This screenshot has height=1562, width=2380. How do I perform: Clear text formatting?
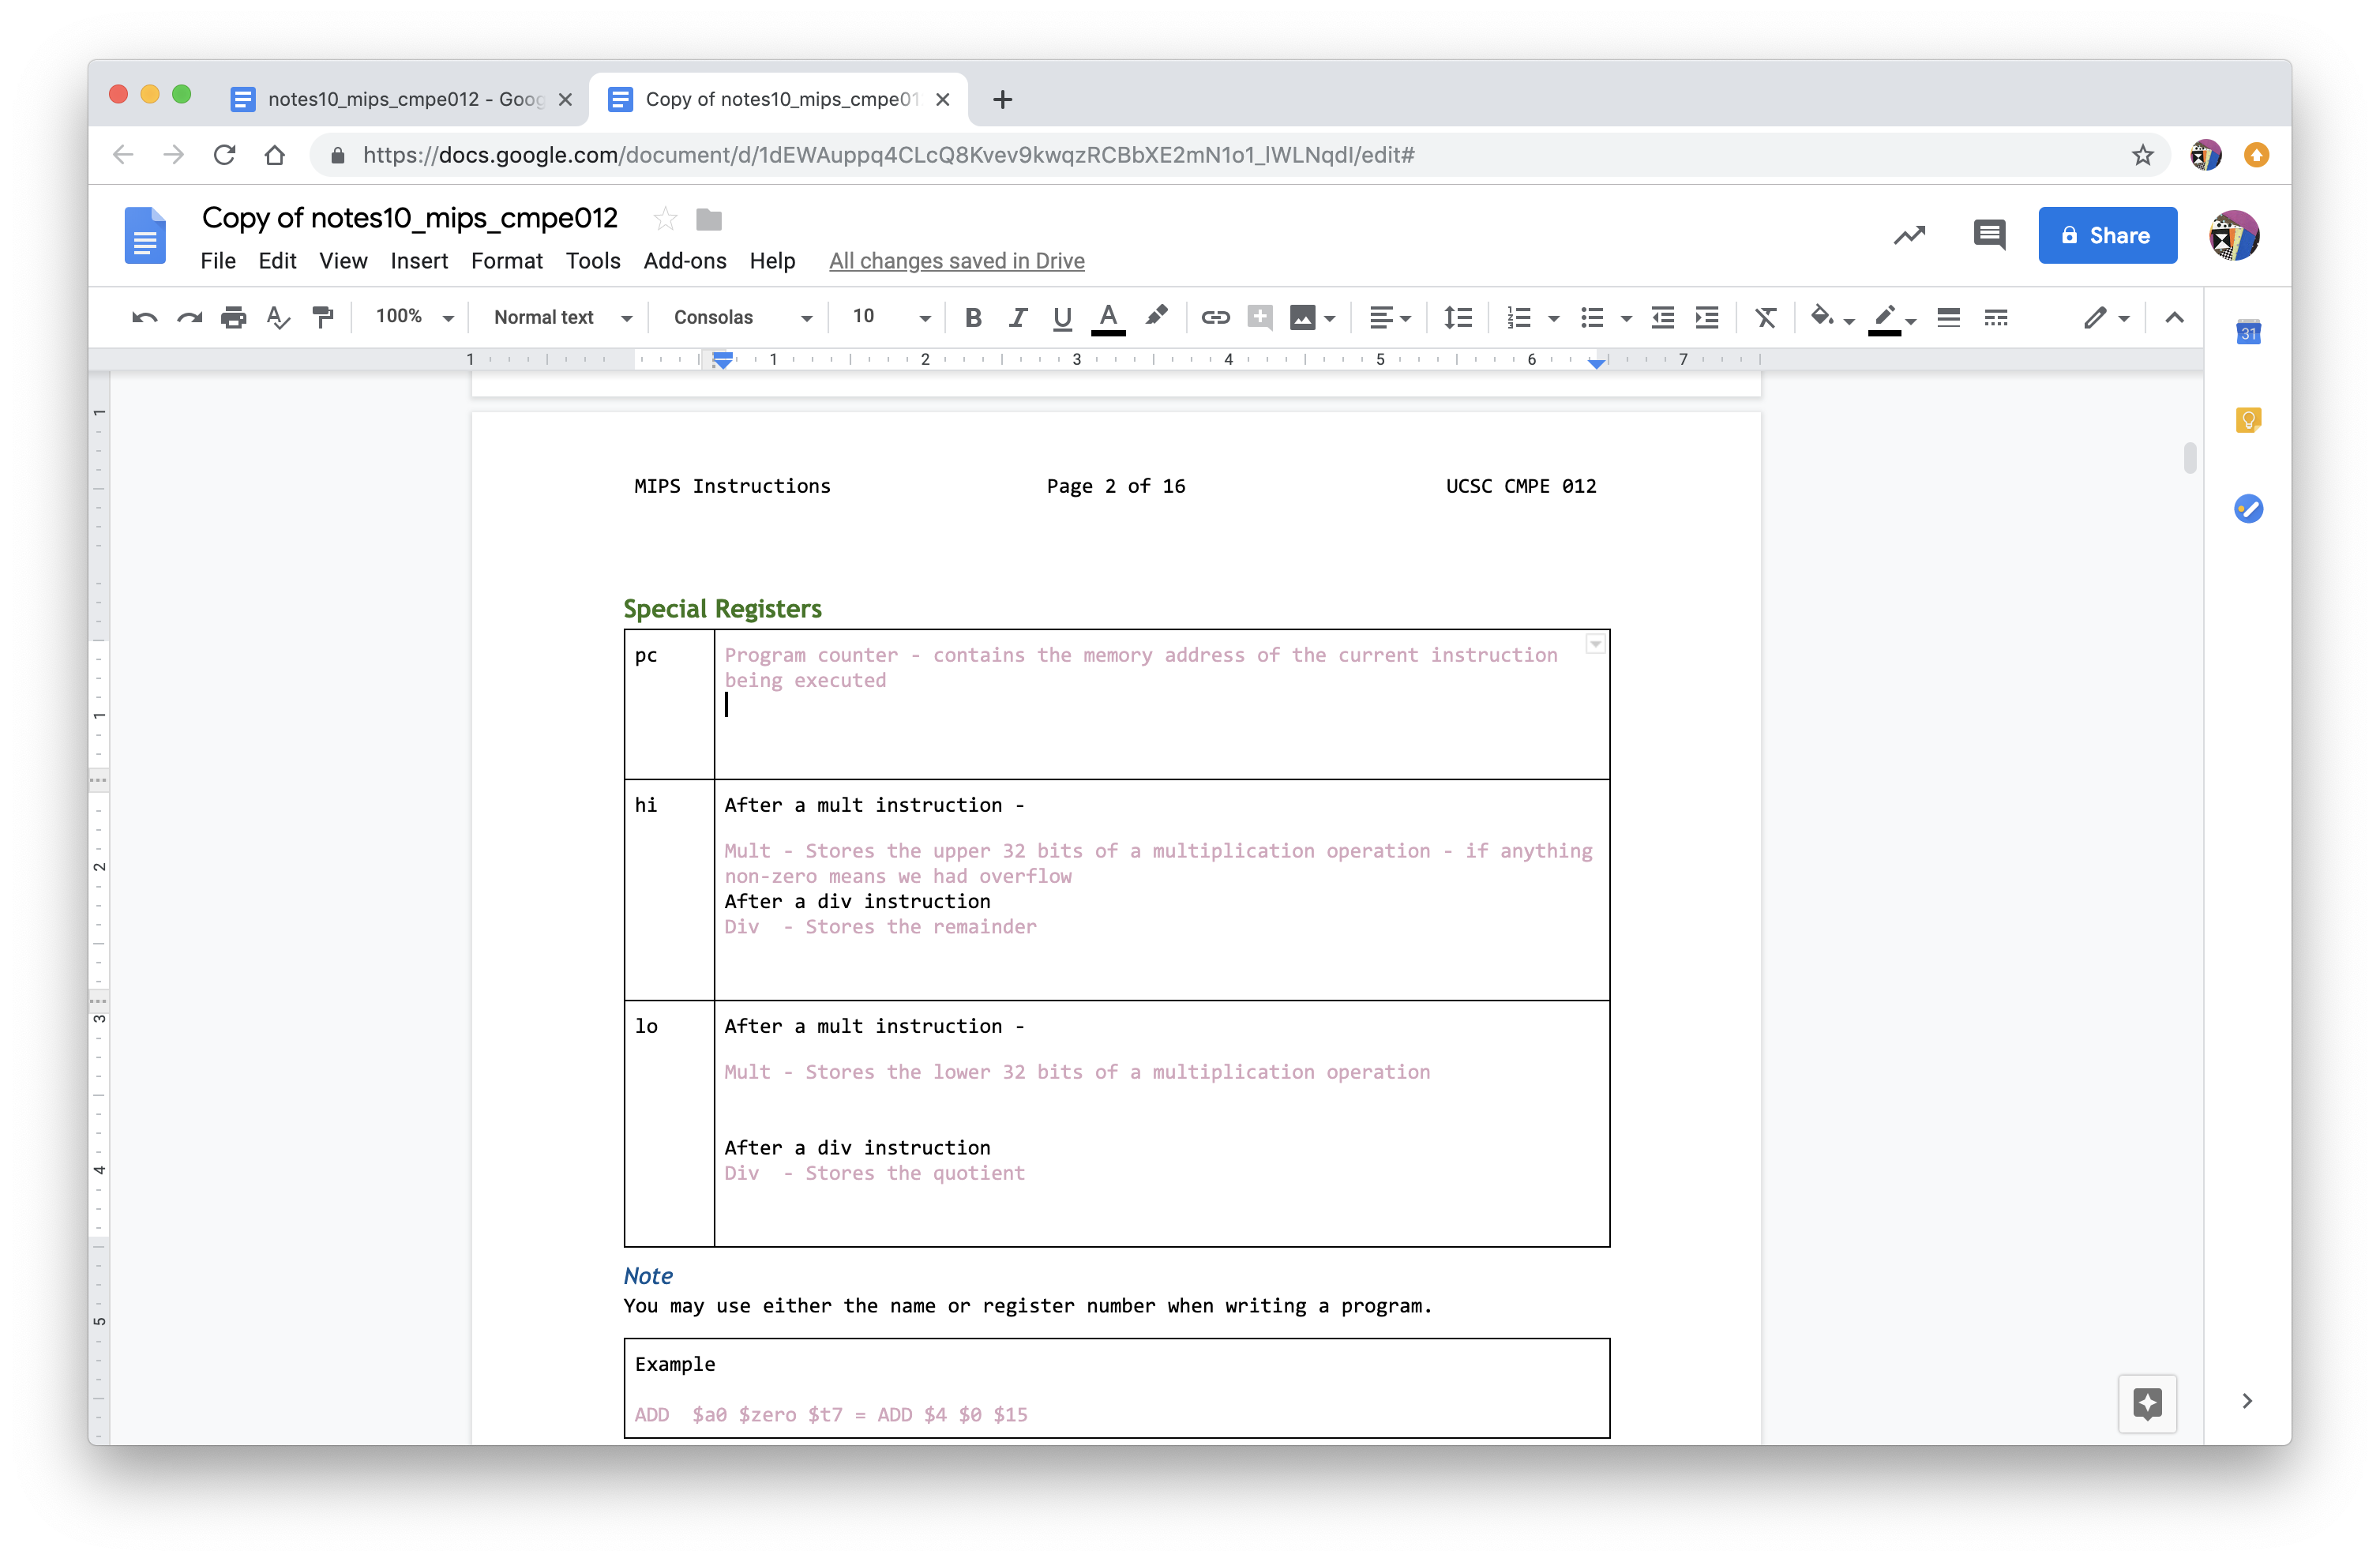pos(1765,318)
